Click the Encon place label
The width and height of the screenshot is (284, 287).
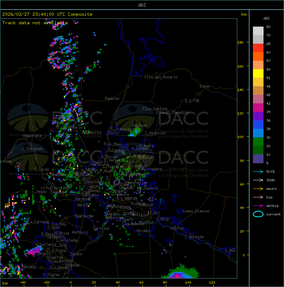click(x=205, y=86)
